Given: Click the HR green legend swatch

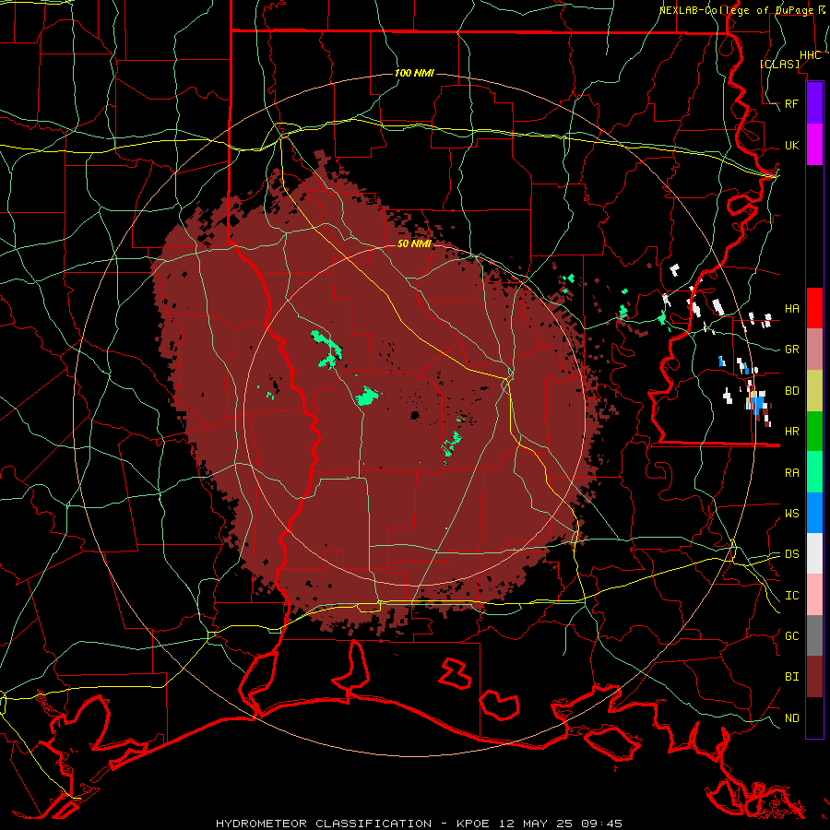Looking at the screenshot, I should pyautogui.click(x=814, y=432).
